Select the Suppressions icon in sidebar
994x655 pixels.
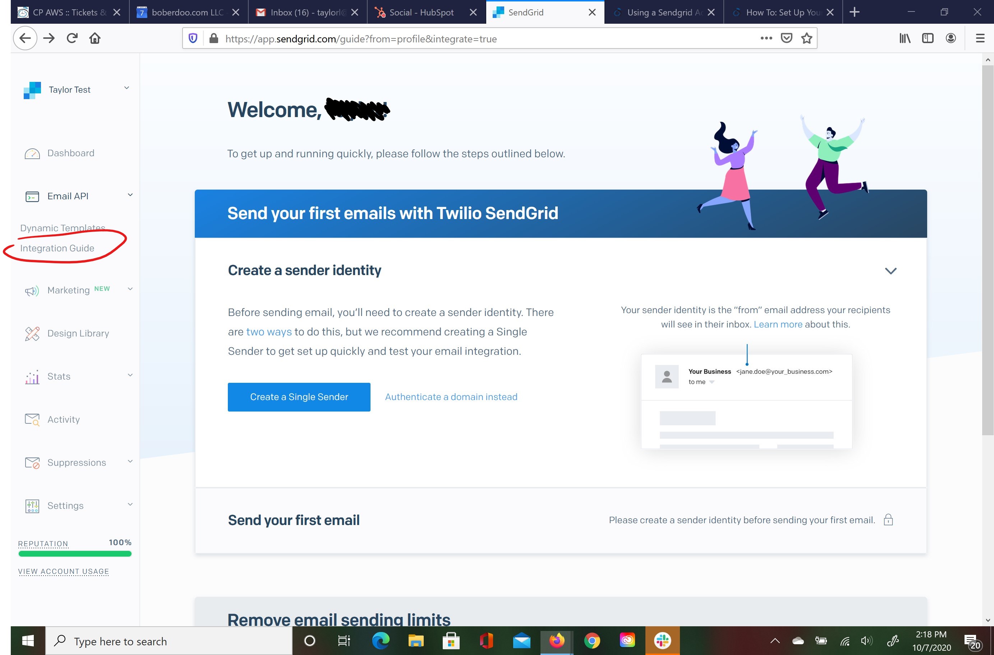[32, 462]
